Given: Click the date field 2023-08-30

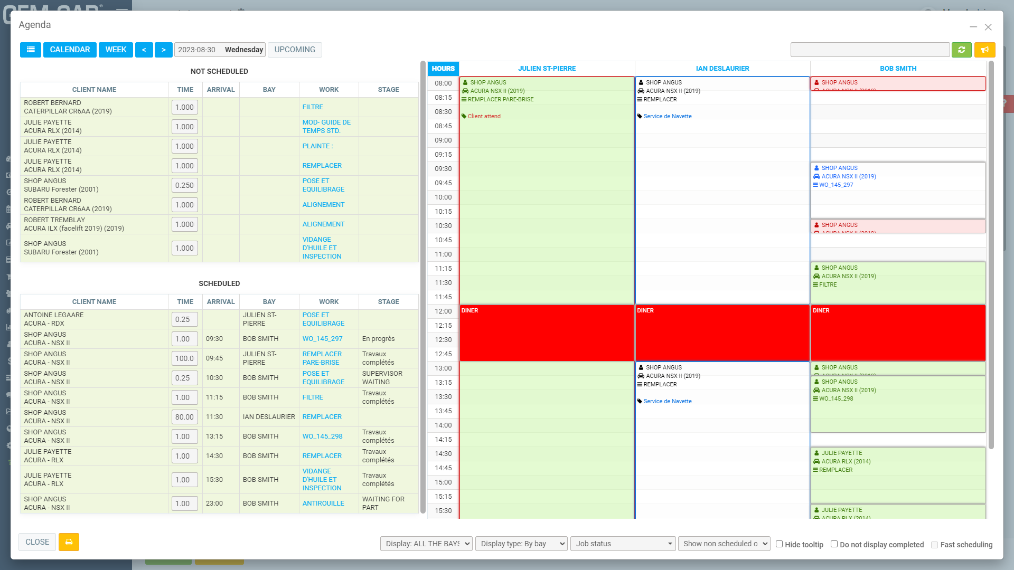Looking at the screenshot, I should click(x=220, y=50).
